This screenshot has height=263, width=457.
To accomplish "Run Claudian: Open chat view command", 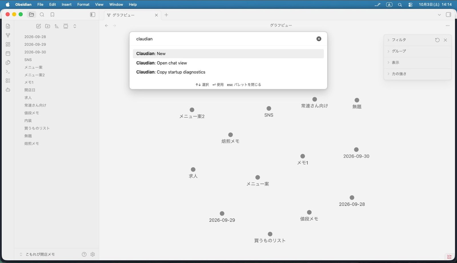I will coord(228,63).
